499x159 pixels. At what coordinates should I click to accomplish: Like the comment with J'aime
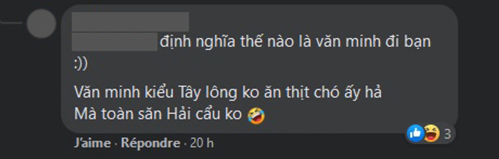[x=92, y=143]
